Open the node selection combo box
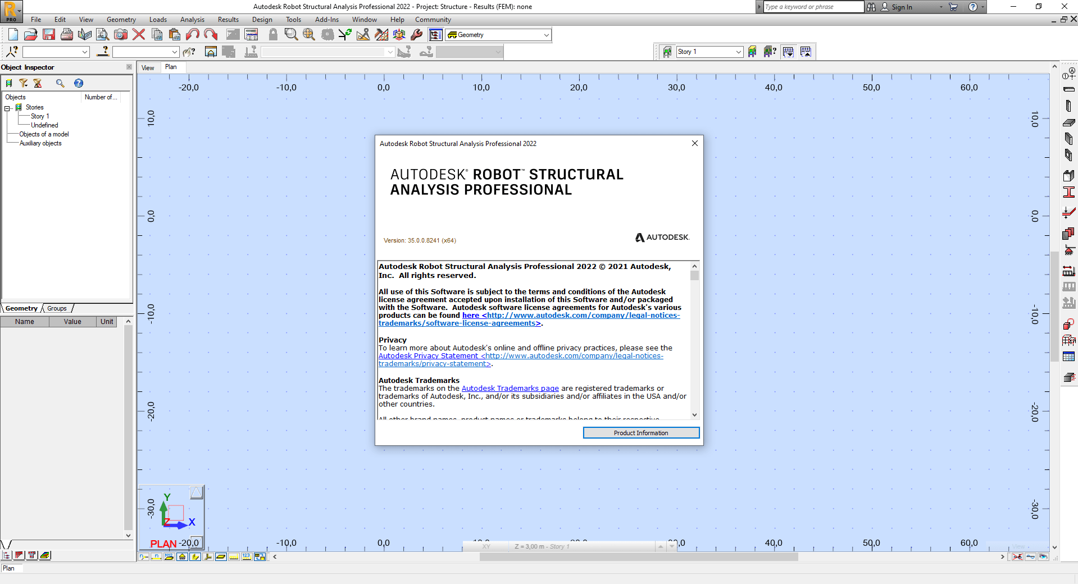This screenshot has width=1078, height=584. (56, 52)
